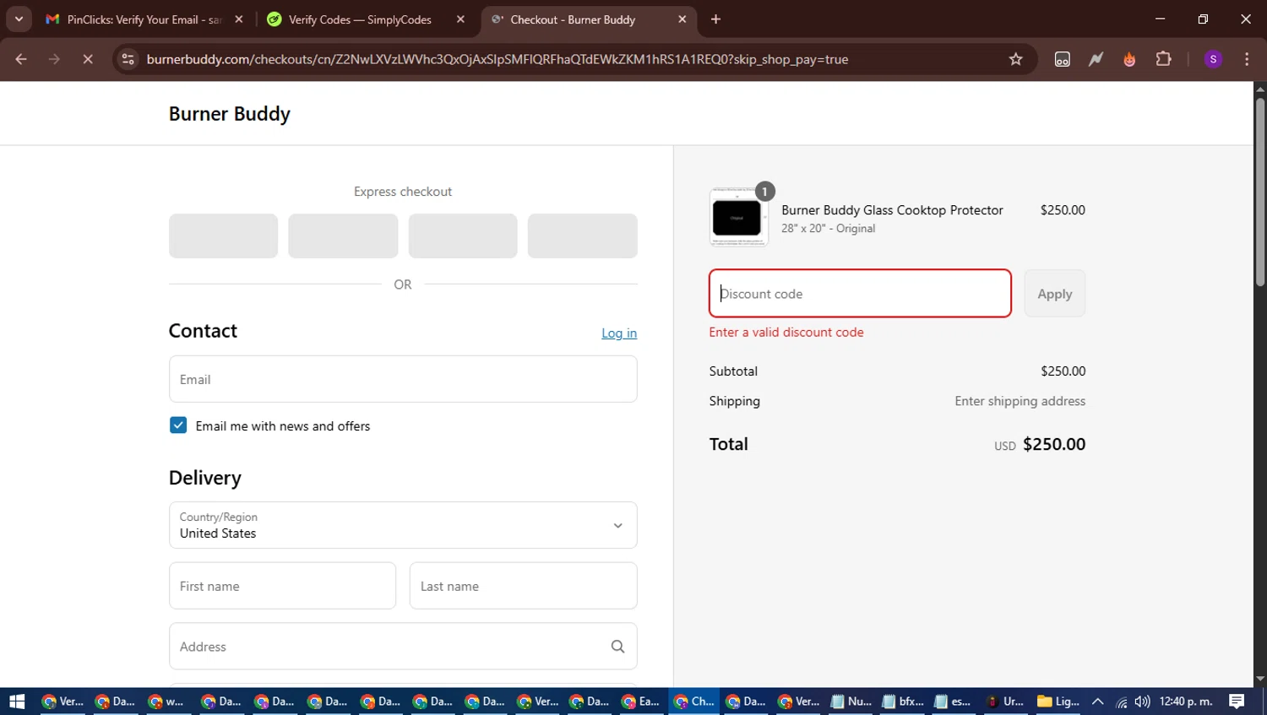
Task: Close the PinClicks Gmail tab
Action: pos(239,19)
